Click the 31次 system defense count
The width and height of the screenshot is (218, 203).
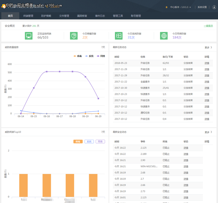pyautogui.click(x=131, y=37)
